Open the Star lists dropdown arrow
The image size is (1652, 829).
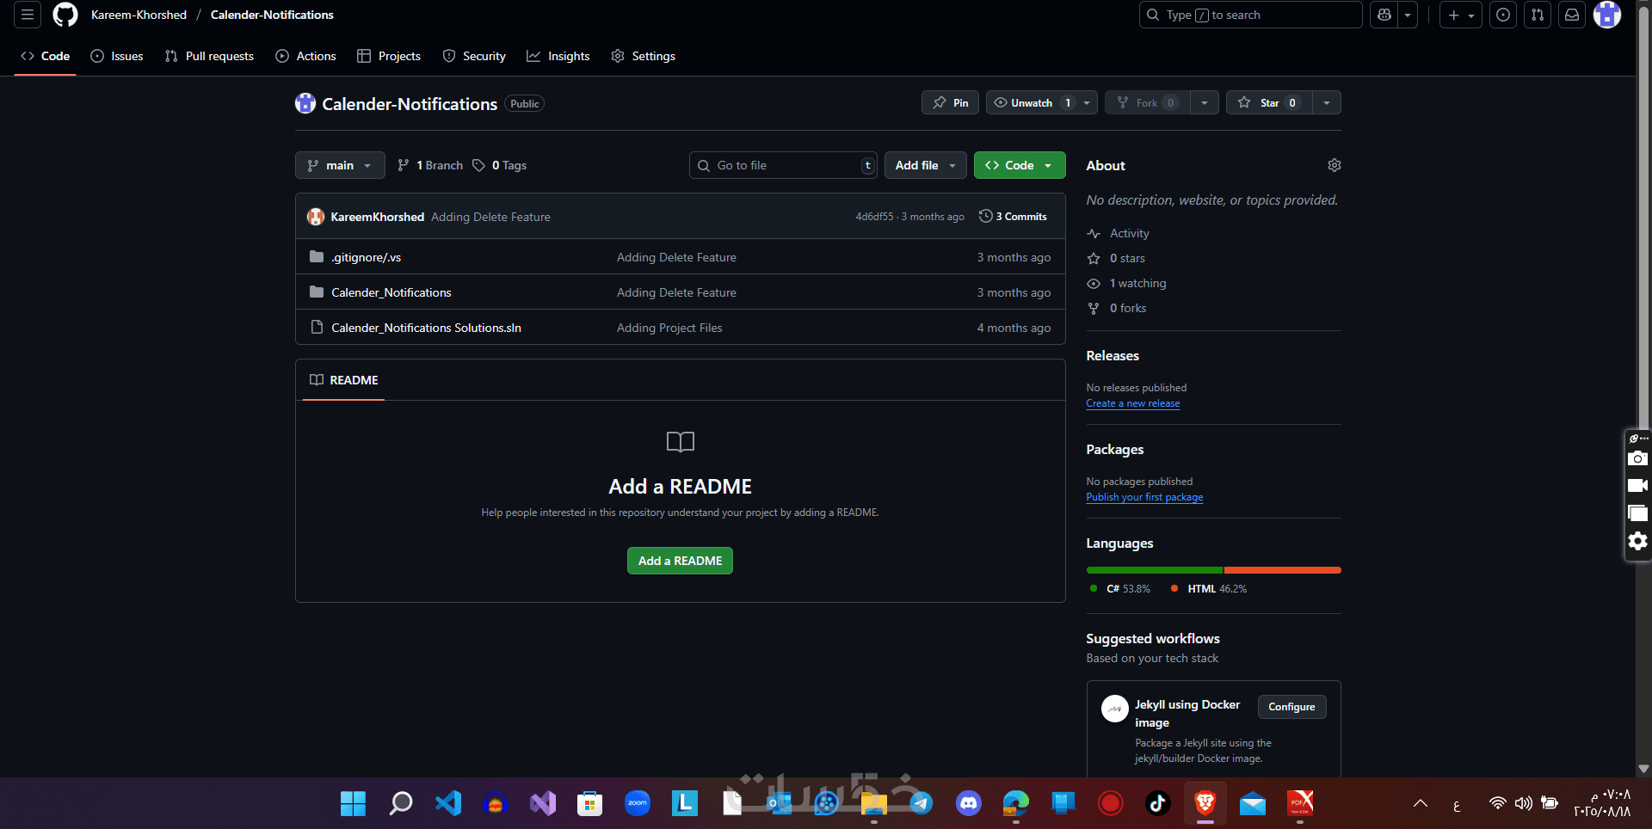coord(1327,103)
